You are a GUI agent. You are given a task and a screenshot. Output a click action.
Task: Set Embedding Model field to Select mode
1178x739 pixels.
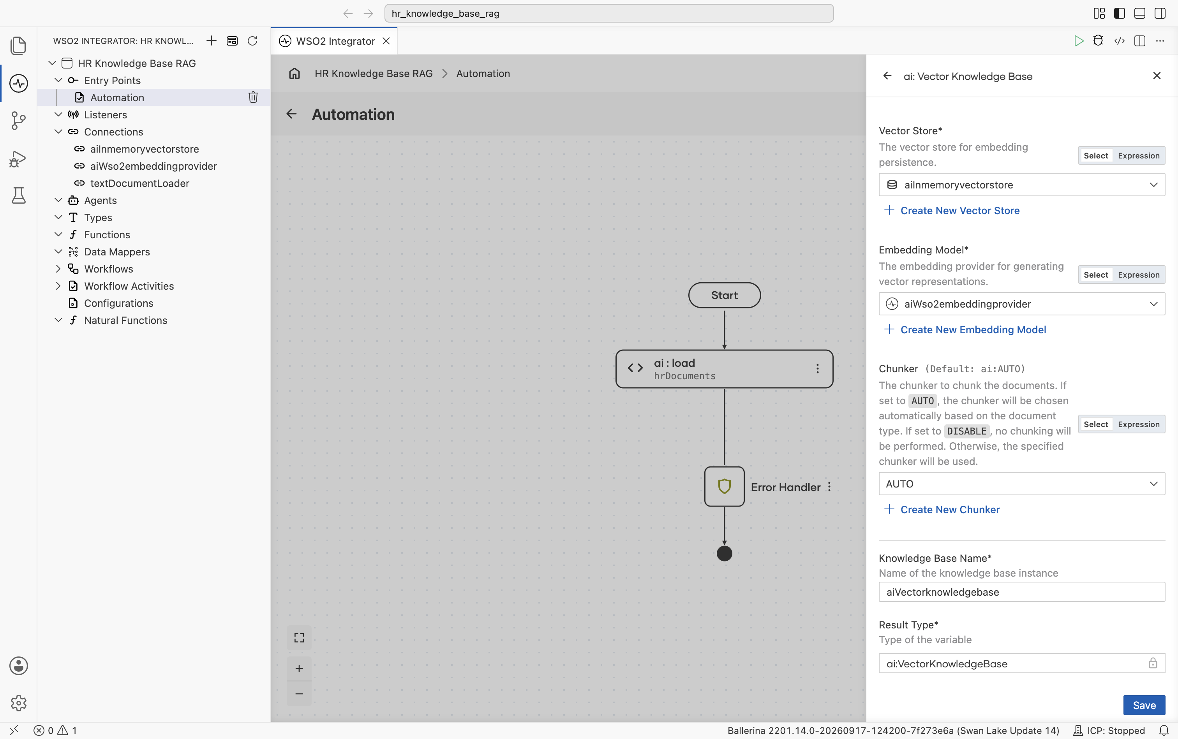click(1096, 274)
